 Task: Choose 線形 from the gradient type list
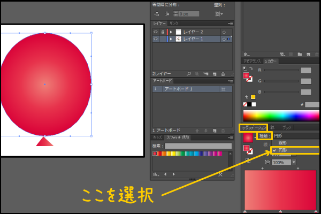click(282, 143)
